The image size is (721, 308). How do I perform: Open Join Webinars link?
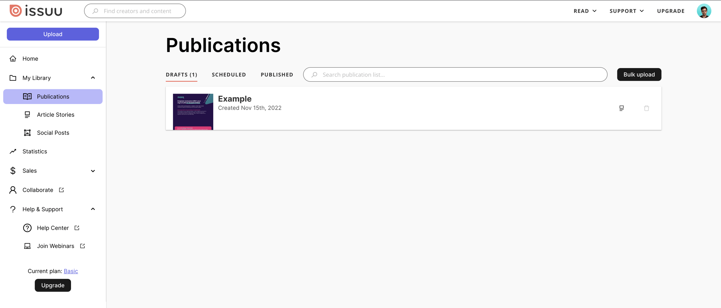pyautogui.click(x=56, y=246)
